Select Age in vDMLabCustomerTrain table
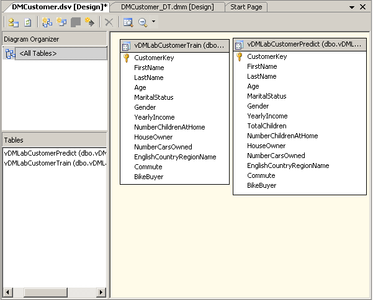This screenshot has width=373, height=300. point(140,87)
